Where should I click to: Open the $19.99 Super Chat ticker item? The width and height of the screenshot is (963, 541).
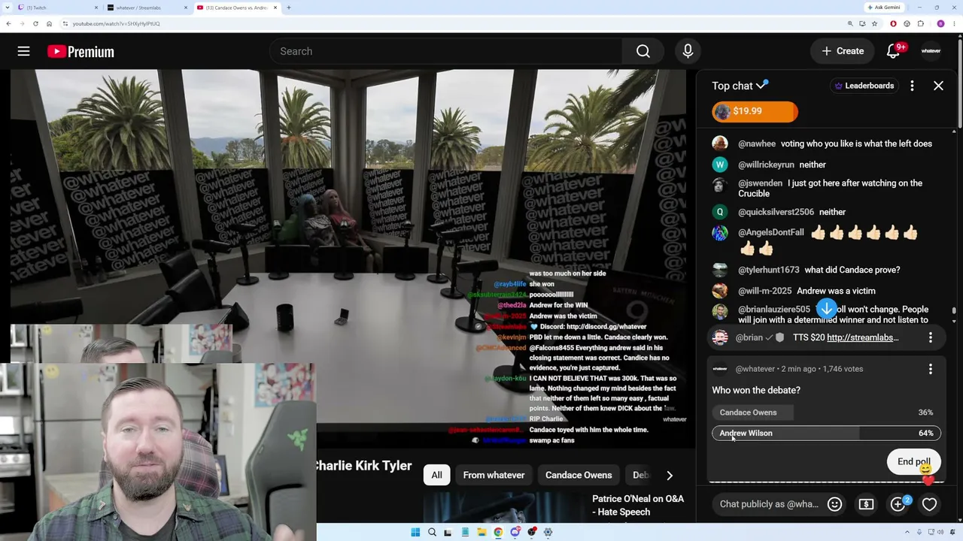[x=755, y=111]
